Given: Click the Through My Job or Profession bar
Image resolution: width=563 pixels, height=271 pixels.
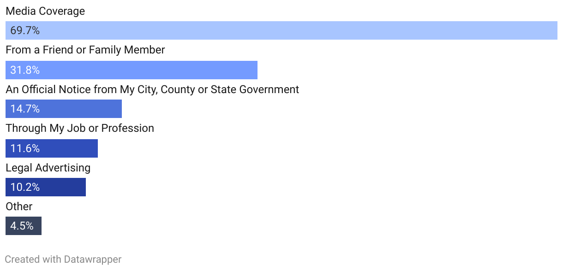Looking at the screenshot, I should (x=52, y=148).
